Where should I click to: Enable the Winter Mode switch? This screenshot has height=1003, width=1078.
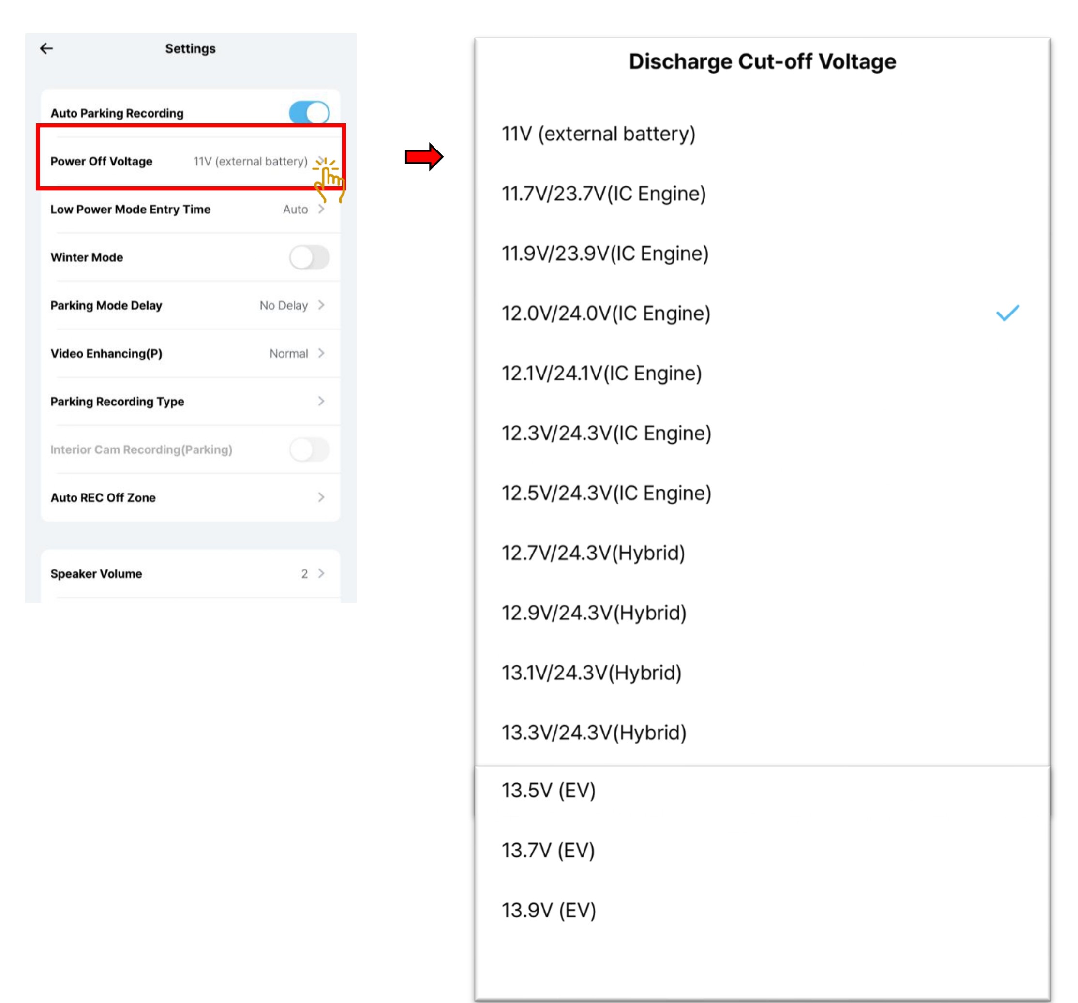(309, 257)
